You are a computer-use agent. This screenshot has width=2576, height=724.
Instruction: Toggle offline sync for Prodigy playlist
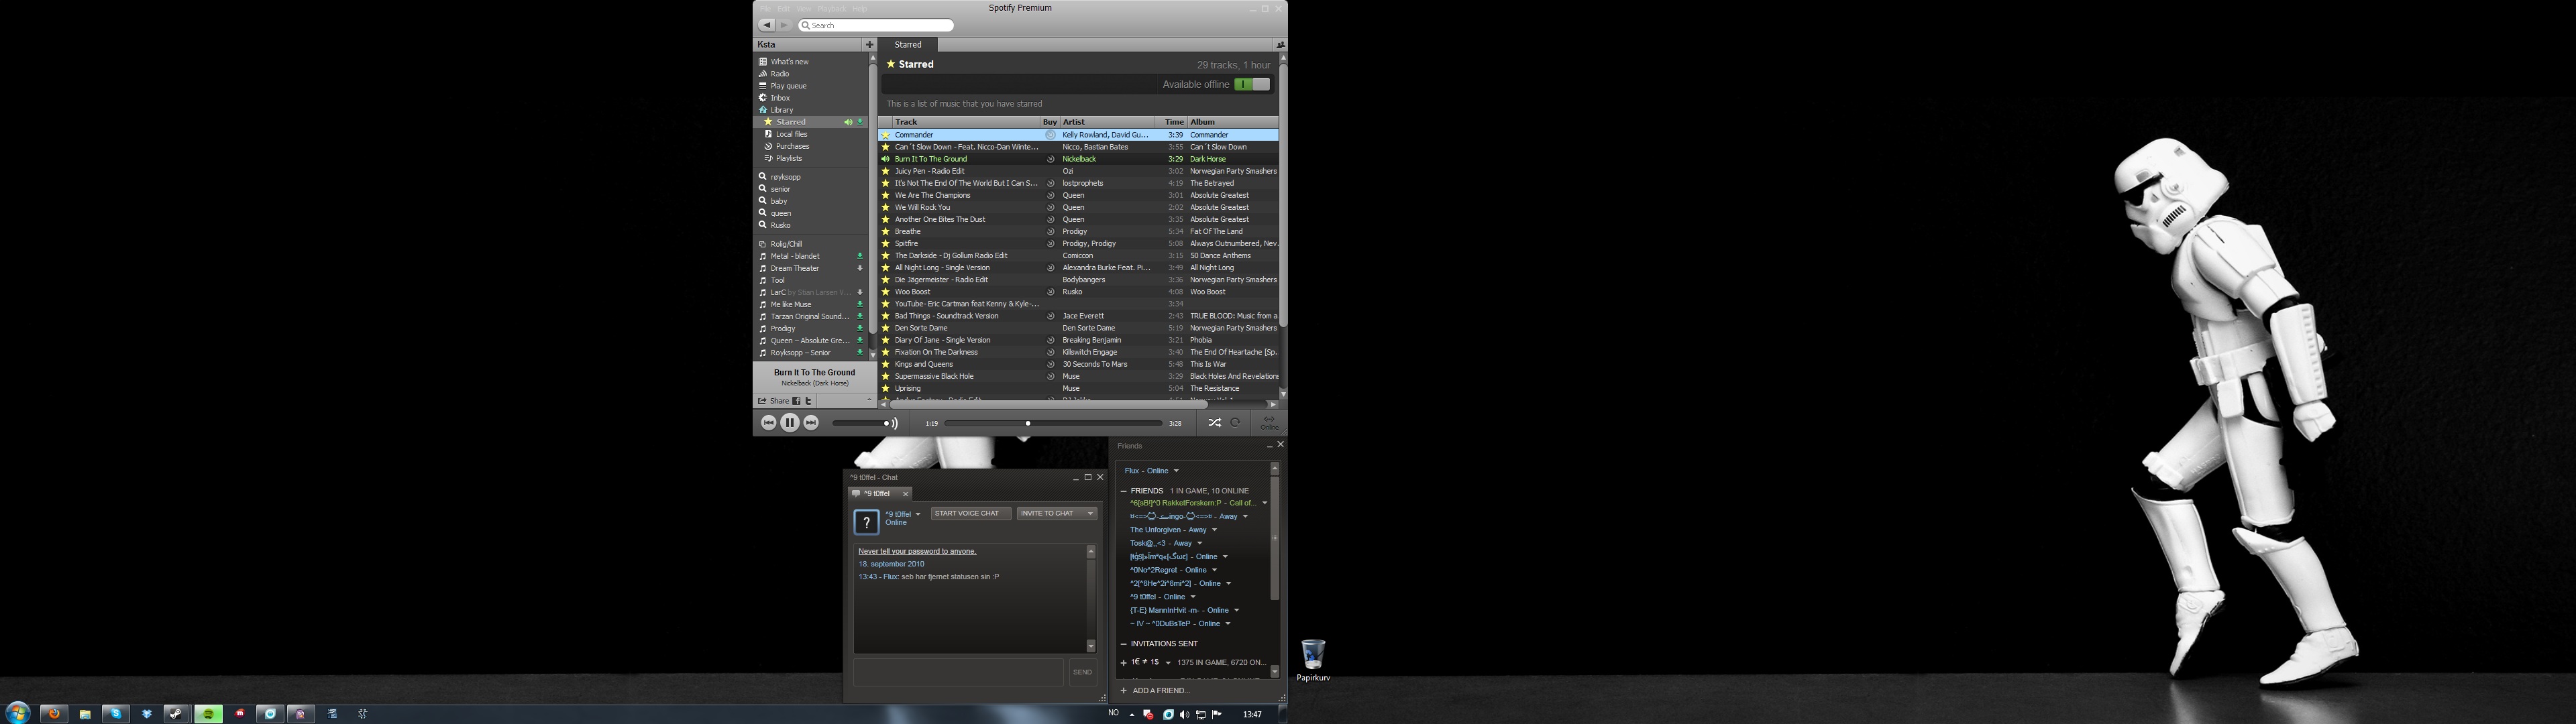coord(860,328)
